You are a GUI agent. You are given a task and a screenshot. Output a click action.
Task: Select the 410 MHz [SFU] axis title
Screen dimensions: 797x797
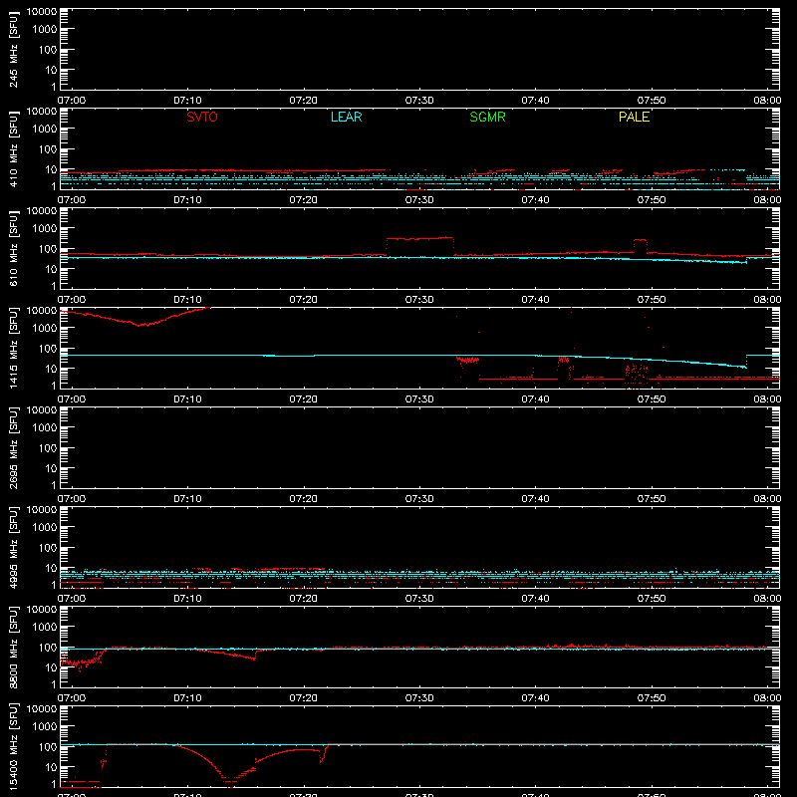(14, 148)
